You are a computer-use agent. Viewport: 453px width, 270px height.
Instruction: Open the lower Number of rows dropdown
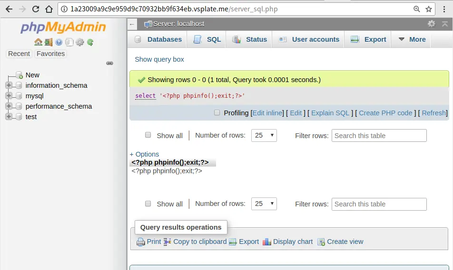pos(264,204)
